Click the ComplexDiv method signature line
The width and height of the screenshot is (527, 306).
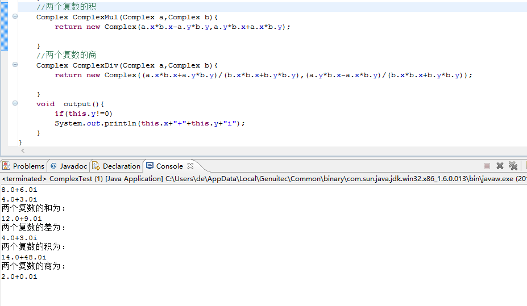127,65
